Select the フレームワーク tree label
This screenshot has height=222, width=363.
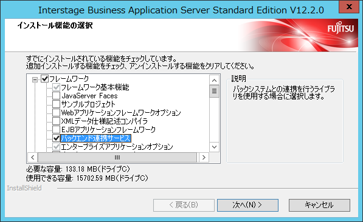click(69, 79)
